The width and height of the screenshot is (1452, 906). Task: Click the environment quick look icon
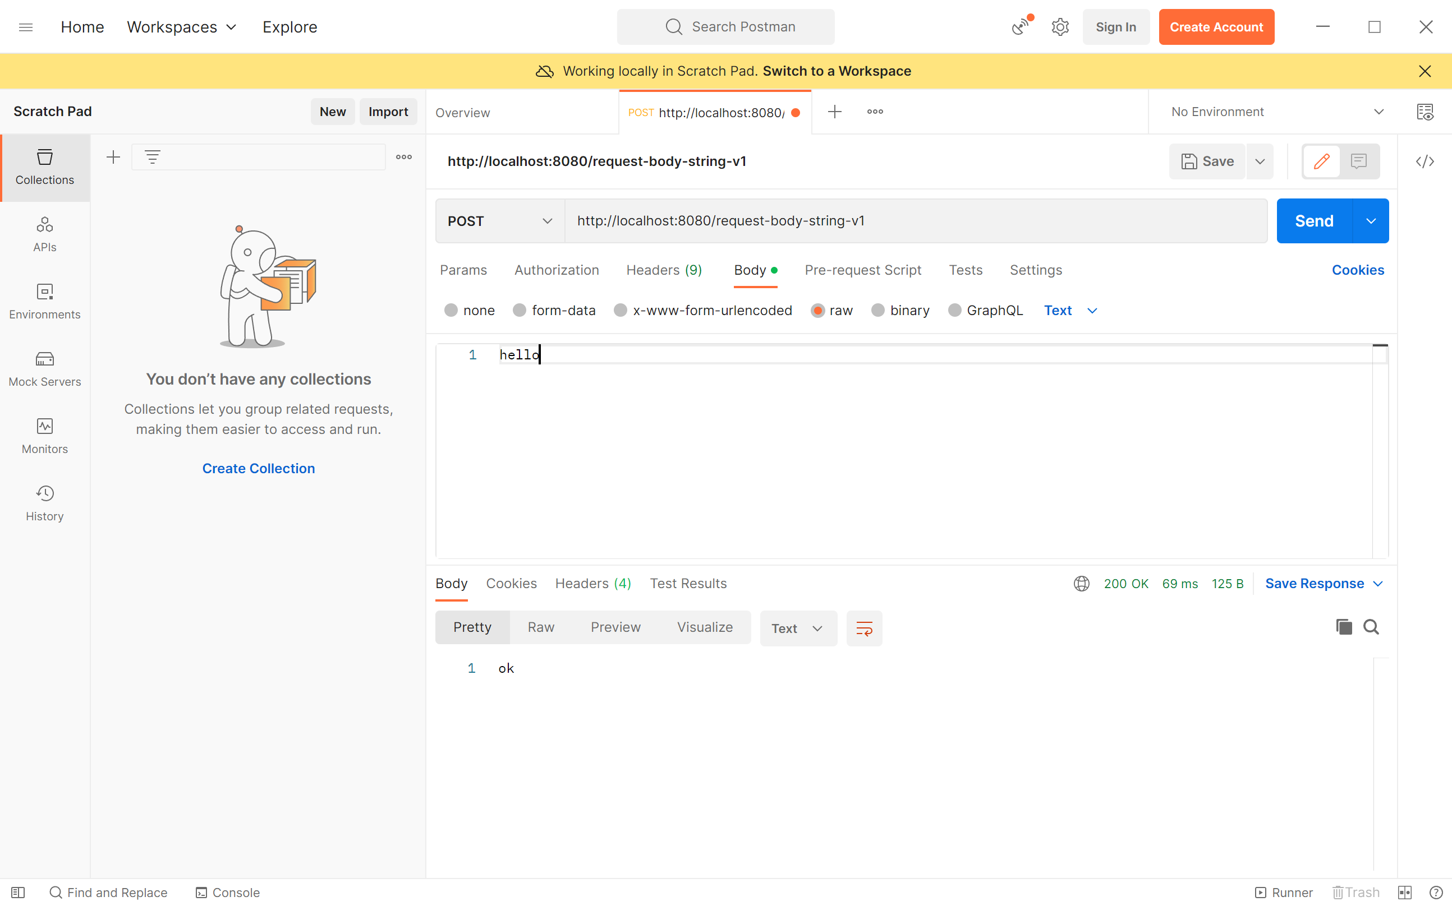click(1425, 112)
